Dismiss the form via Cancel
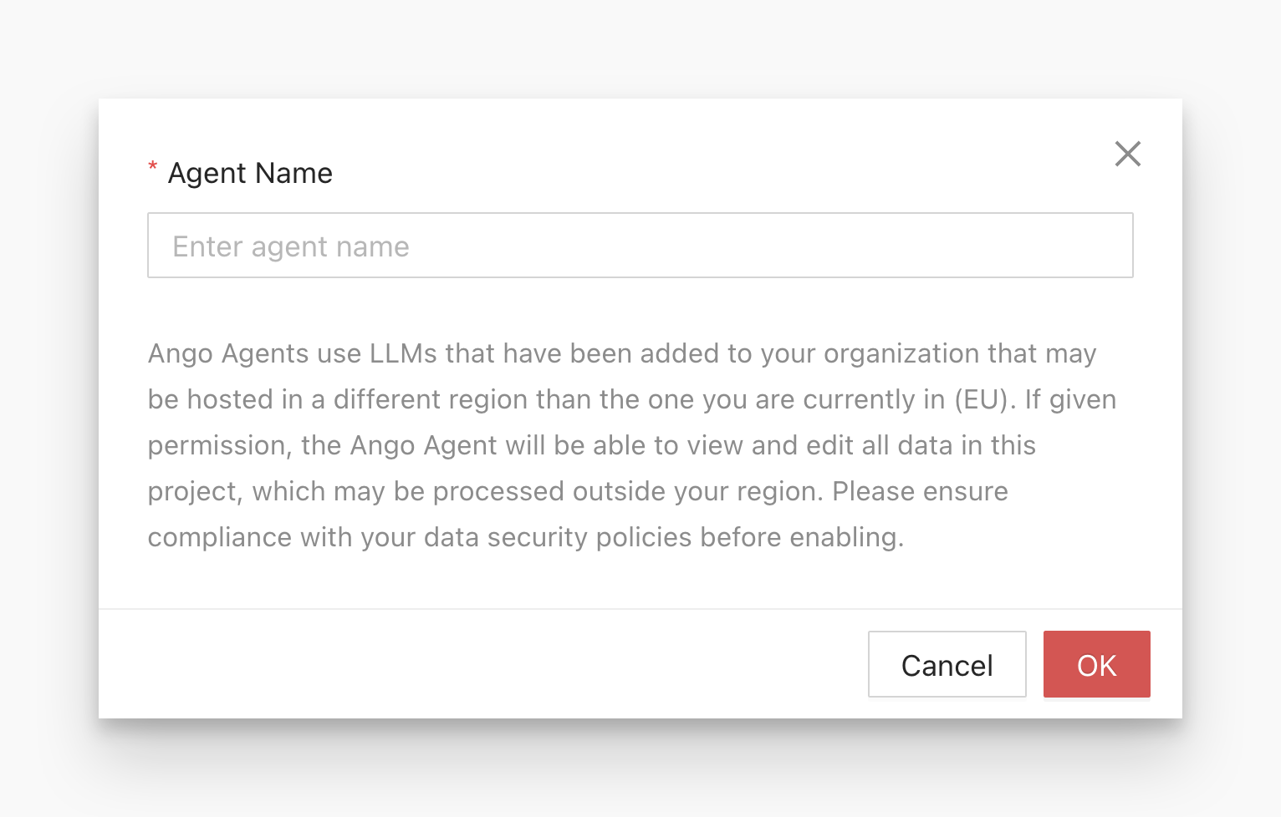The image size is (1281, 817). tap(947, 664)
